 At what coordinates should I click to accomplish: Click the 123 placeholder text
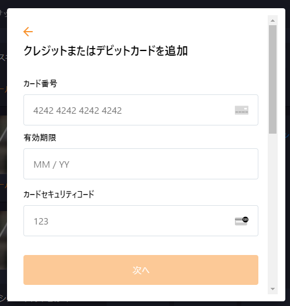41,222
